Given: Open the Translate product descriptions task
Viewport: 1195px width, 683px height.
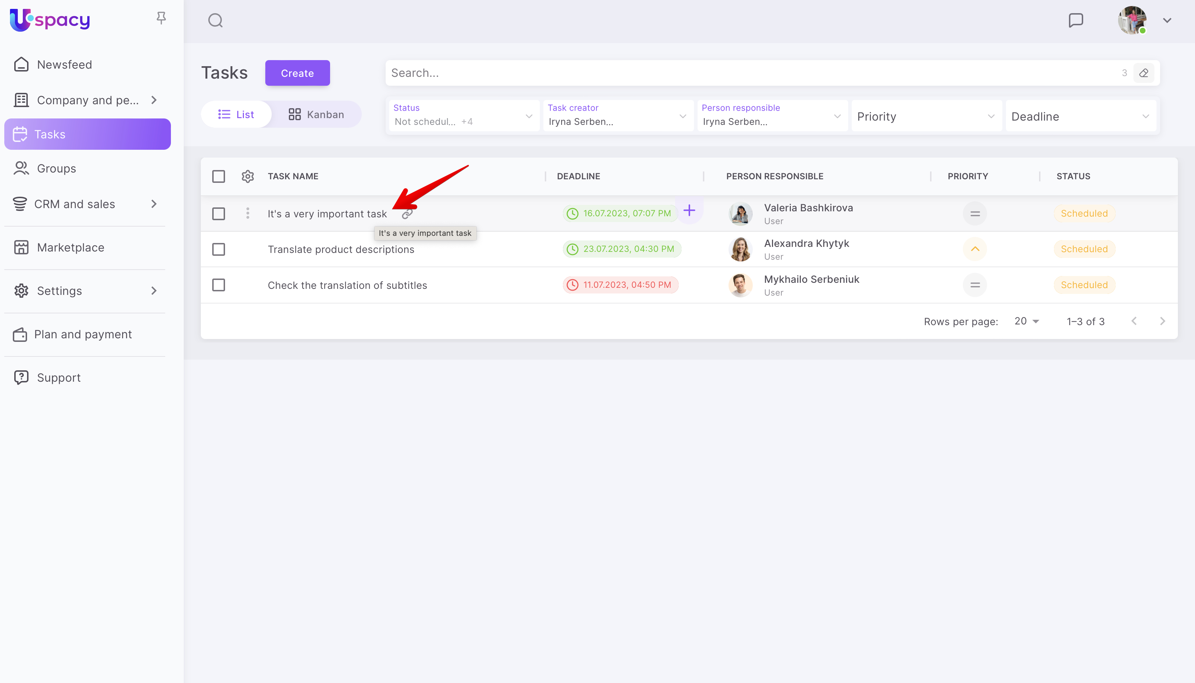Looking at the screenshot, I should 341,250.
